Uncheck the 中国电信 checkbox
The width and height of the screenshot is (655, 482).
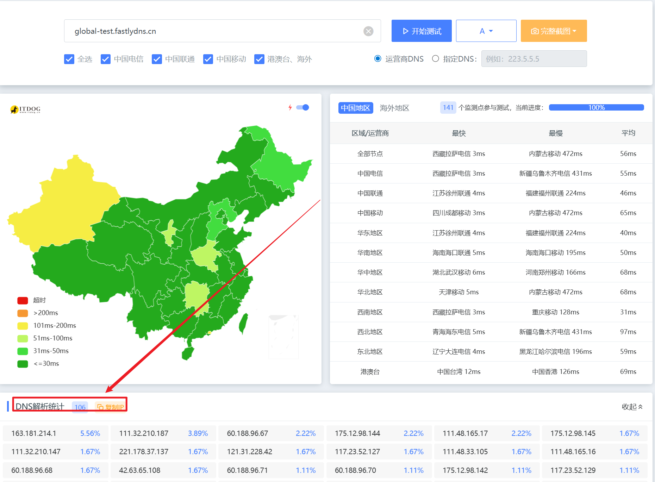coord(106,59)
